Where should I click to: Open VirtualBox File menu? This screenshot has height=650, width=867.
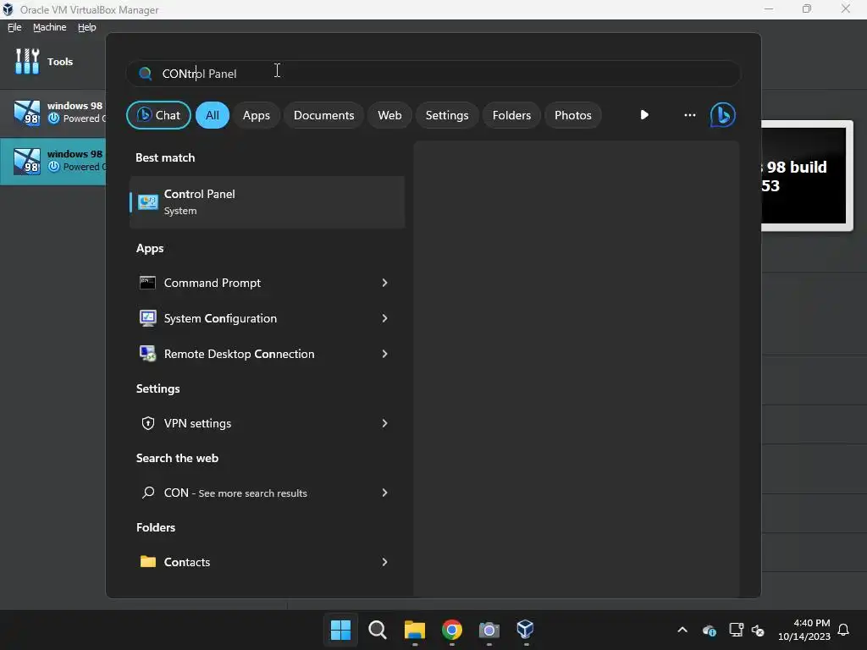pos(14,27)
